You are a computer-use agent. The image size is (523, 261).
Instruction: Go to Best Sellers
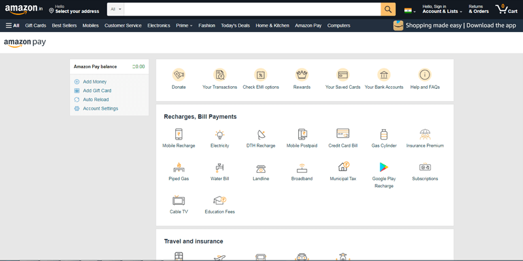click(64, 25)
